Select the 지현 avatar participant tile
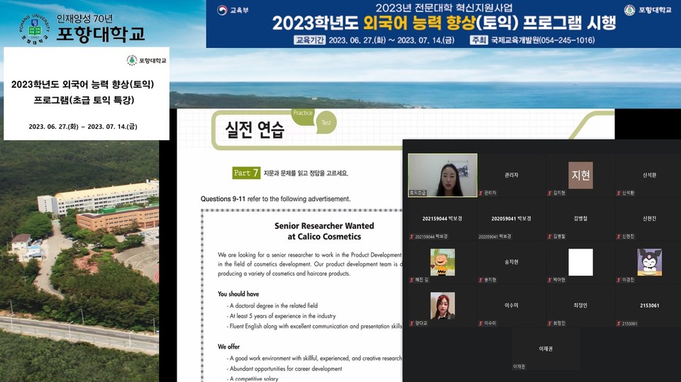Screen dimensions: 681x382 (580, 175)
